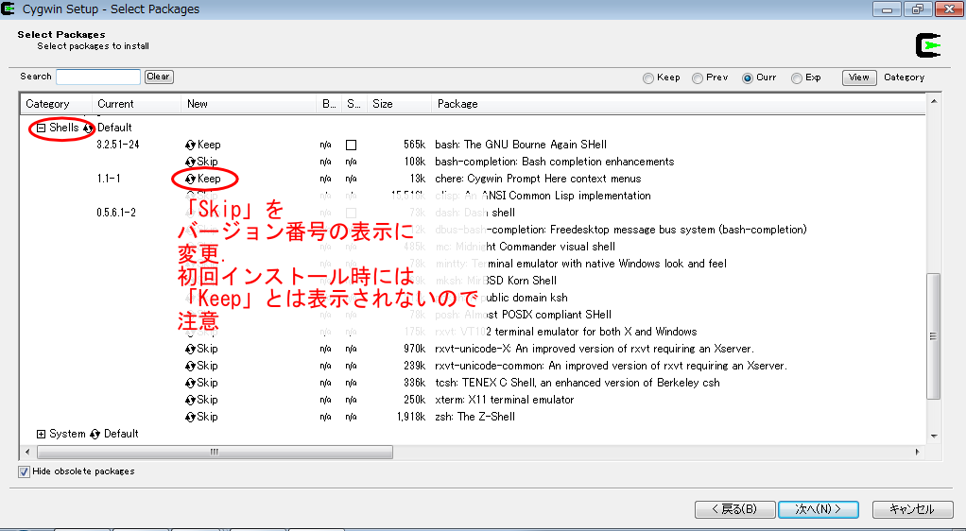Click the chere: Cygwin Prompt Here text
966x531 pixels.
coord(538,179)
